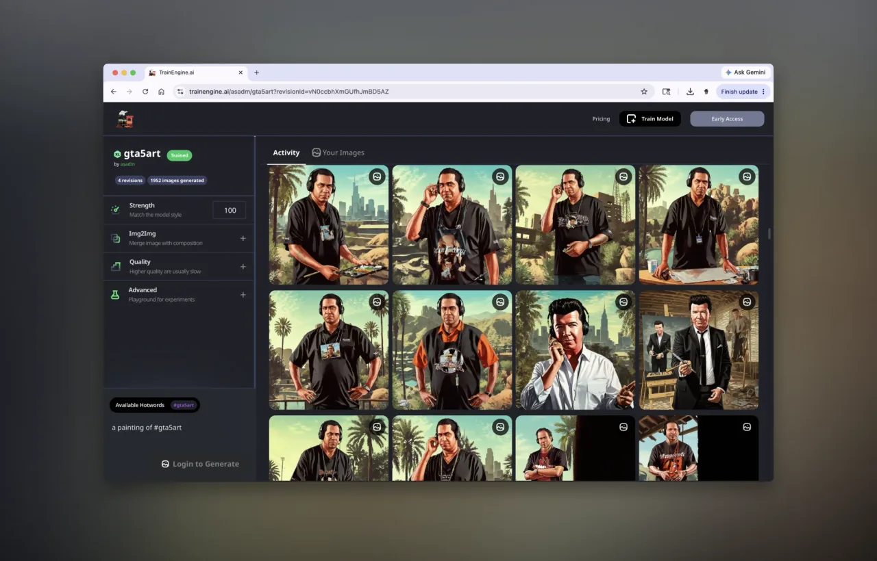View site information icon in address bar

tap(180, 92)
